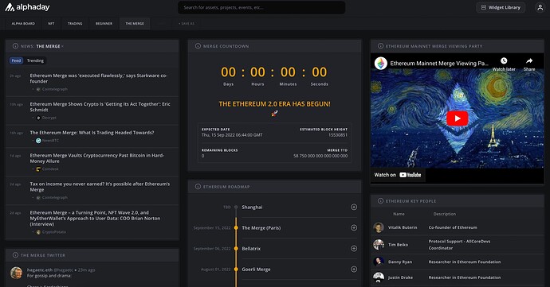This screenshot has width=550, height=287.
Task: Click the Watch later clock icon
Action: click(504, 61)
